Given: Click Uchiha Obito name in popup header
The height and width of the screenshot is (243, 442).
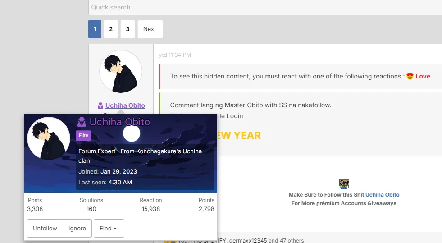Looking at the screenshot, I should click(x=120, y=122).
